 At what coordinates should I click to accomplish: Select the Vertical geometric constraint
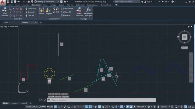point(21,12)
